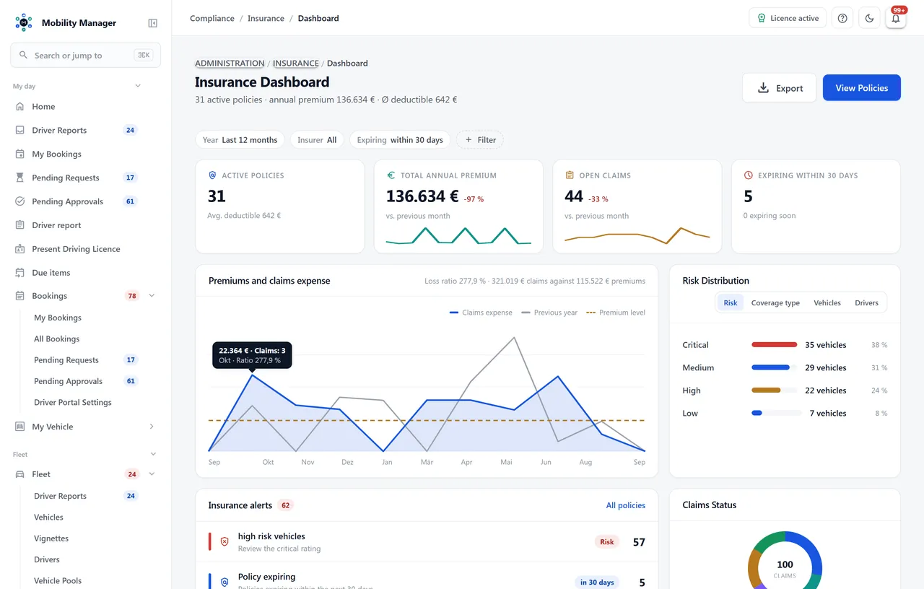The image size is (924, 589).
Task: Click the Pending Approvals check icon under My day
Action: 20,201
